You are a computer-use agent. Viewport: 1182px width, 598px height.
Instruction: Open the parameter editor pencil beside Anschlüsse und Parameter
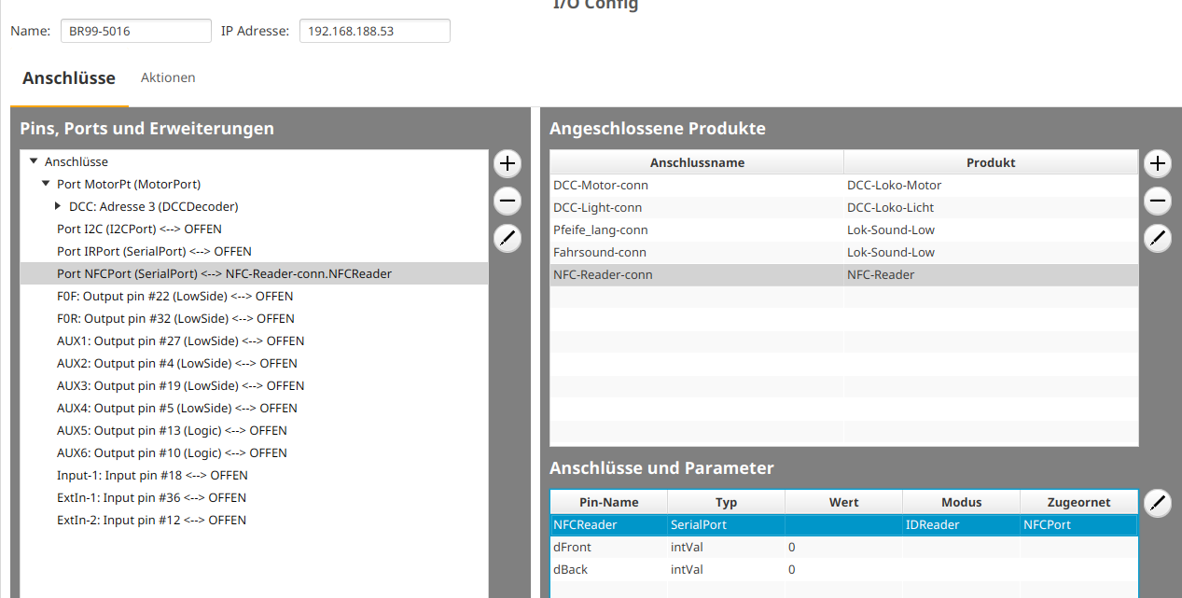[x=1157, y=503]
